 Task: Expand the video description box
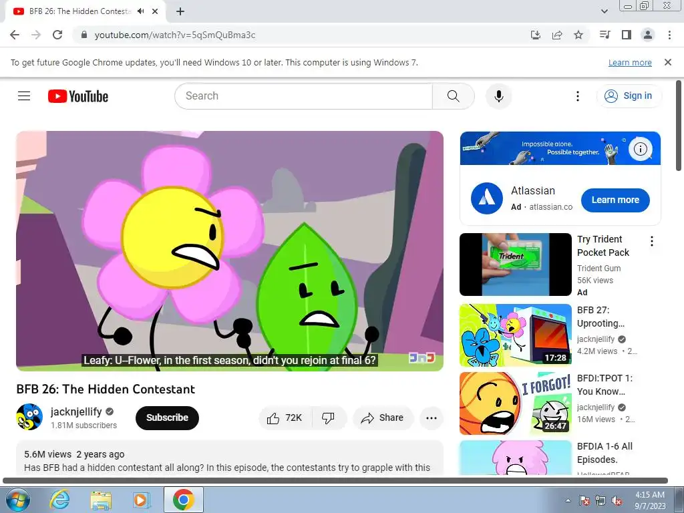coord(230,458)
